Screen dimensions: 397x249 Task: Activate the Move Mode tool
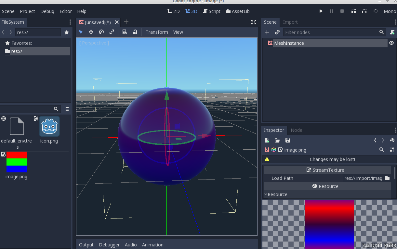tap(91, 32)
